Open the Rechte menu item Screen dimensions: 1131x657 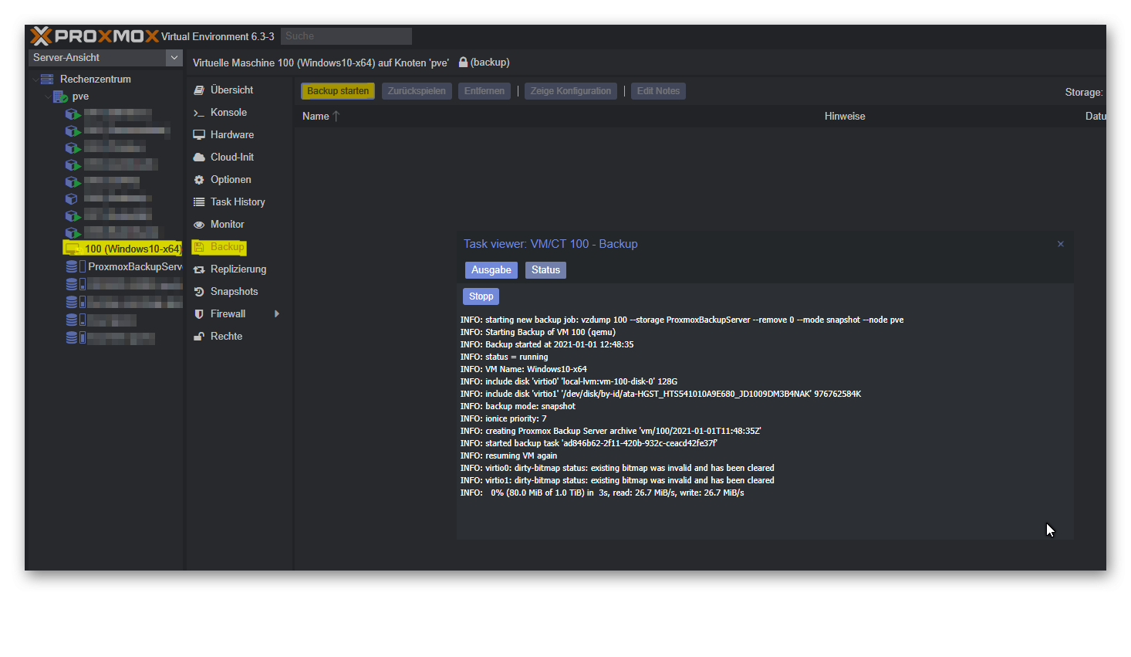(x=226, y=336)
